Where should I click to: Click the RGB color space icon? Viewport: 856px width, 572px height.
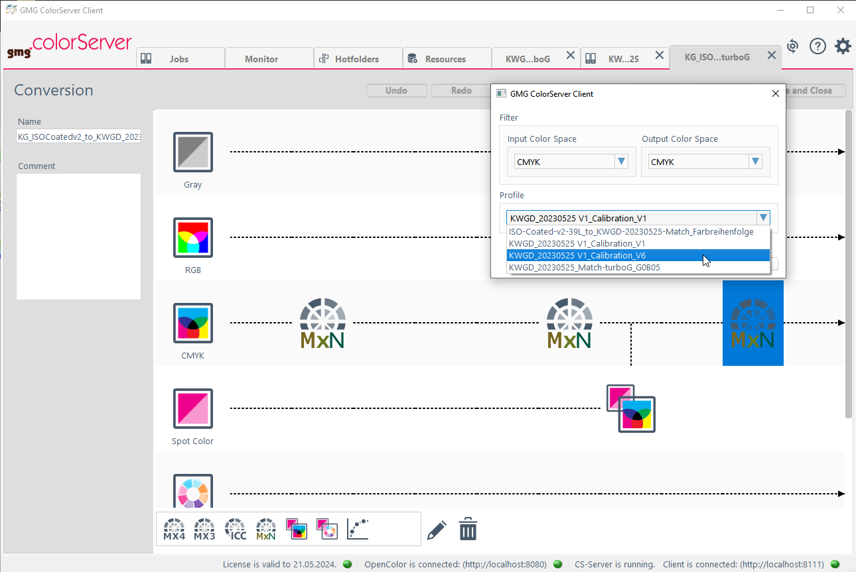point(193,237)
